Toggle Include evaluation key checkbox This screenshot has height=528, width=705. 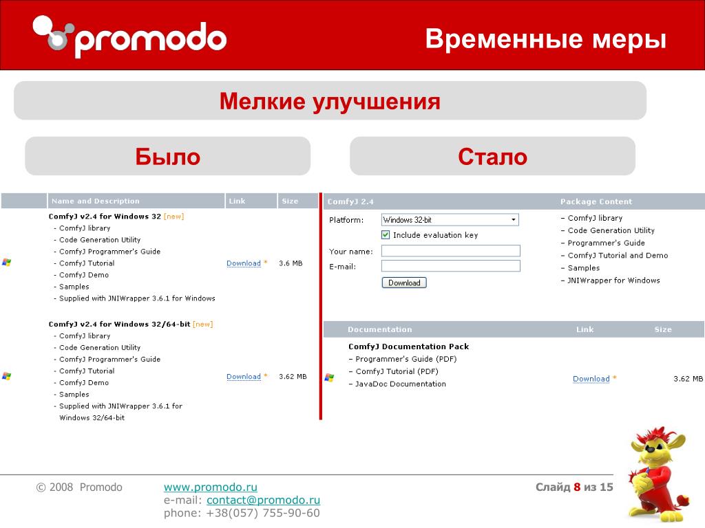(386, 235)
